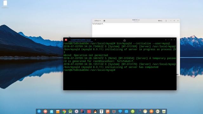Image resolution: width=203 pixels, height=114 pixels.
Task: Click the bin/mysqld --initialize command line
Action: coord(143,43)
